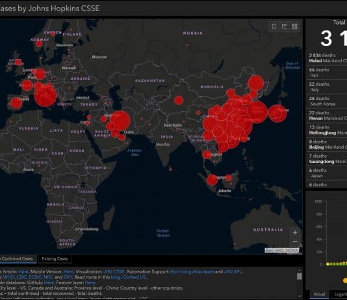Click the Contact US link
347x300 pixels.
(135, 277)
